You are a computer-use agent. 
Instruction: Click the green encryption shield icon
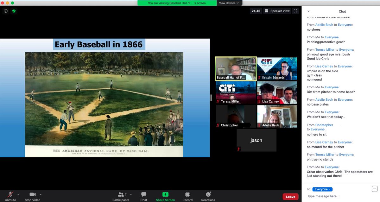click(14, 11)
